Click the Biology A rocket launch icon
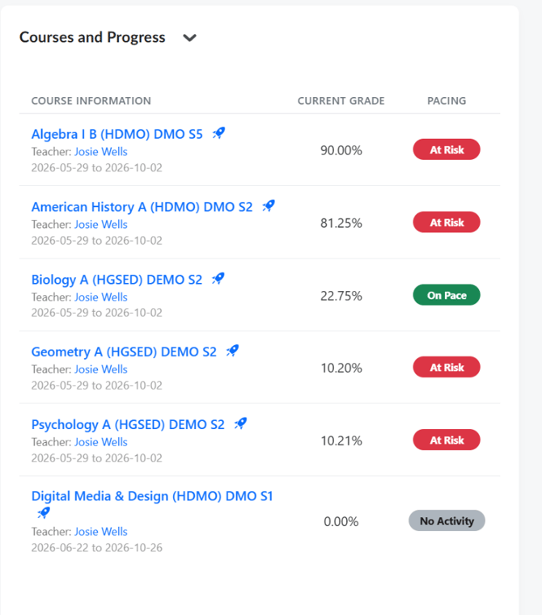 click(x=218, y=279)
